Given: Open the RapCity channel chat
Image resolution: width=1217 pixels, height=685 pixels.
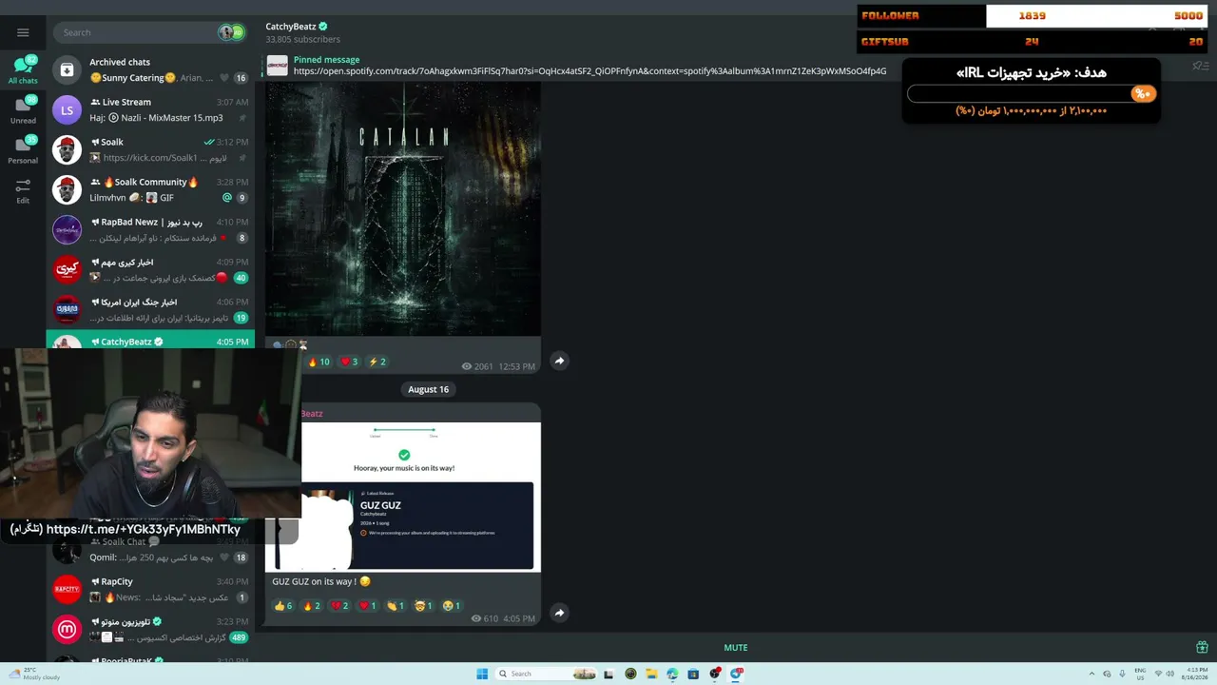Looking at the screenshot, I should (x=150, y=589).
